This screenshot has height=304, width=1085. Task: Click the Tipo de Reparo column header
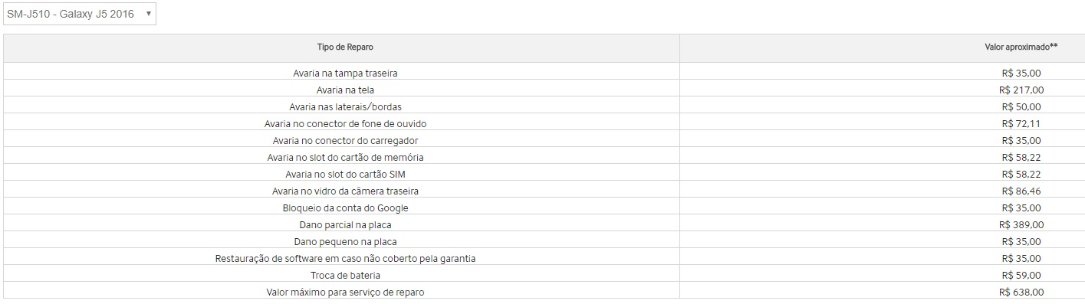(x=345, y=47)
